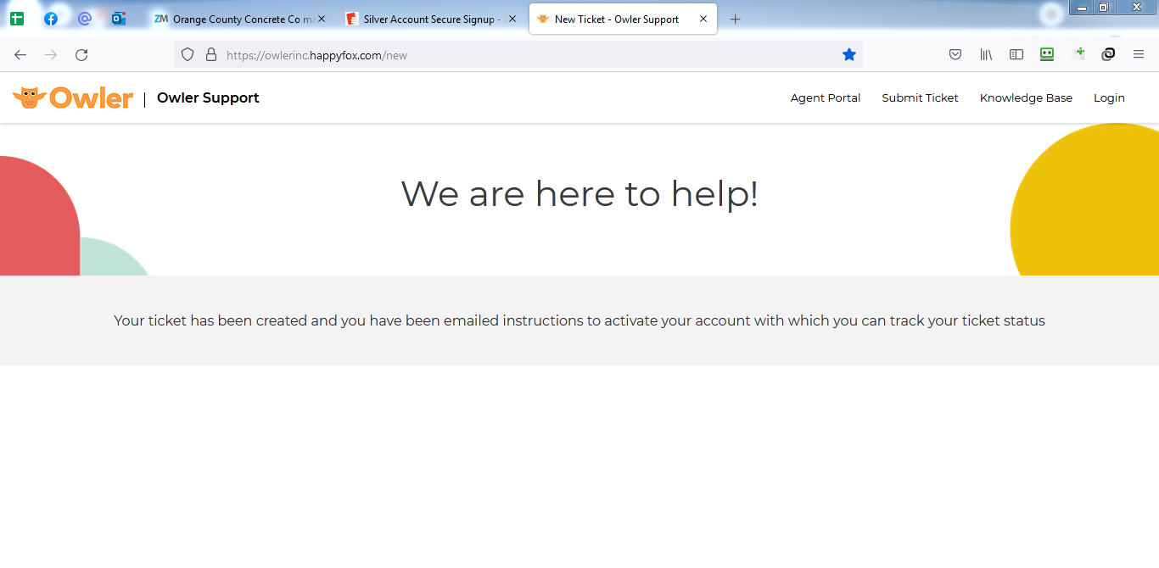
Task: Open the Login link
Action: pos(1109,98)
